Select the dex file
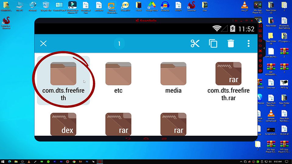 pyautogui.click(x=63, y=124)
